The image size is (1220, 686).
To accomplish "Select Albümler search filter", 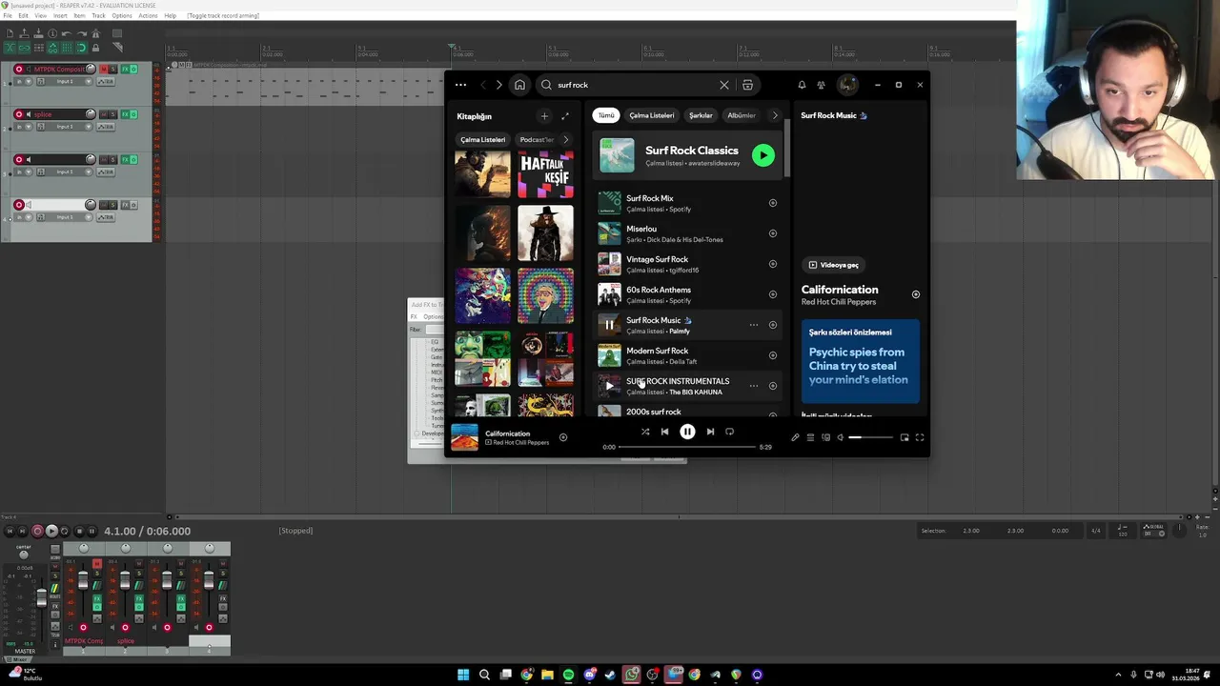I will point(742,115).
